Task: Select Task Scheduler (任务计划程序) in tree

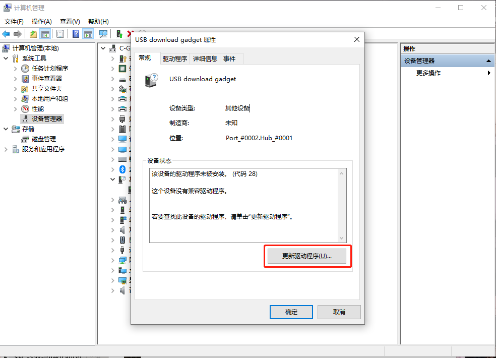Action: pos(50,69)
